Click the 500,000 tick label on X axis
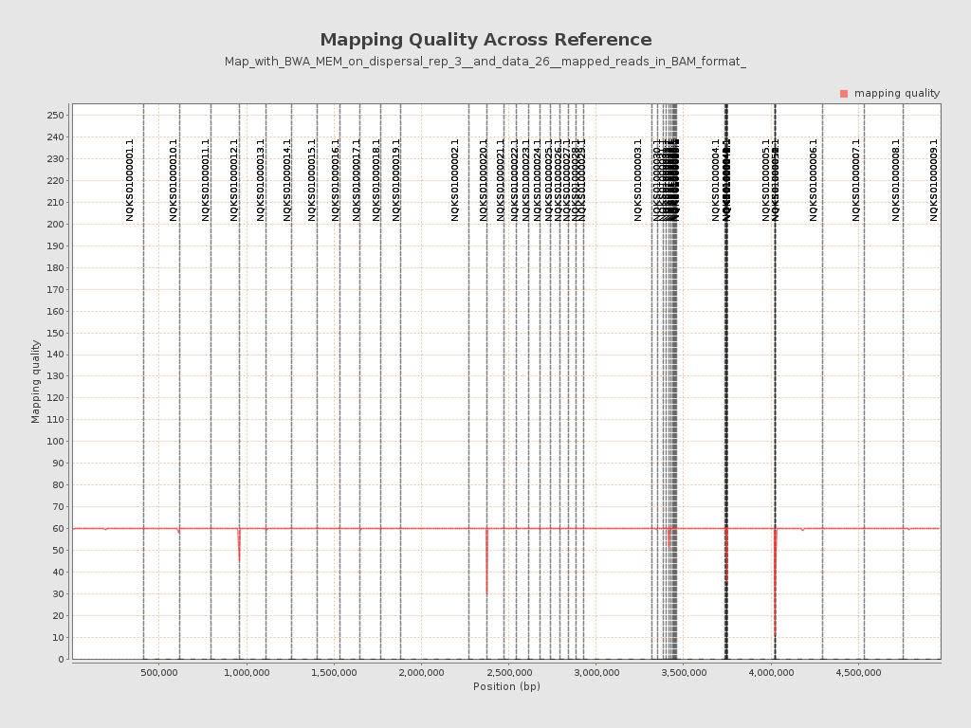The height and width of the screenshot is (728, 971). click(x=157, y=671)
